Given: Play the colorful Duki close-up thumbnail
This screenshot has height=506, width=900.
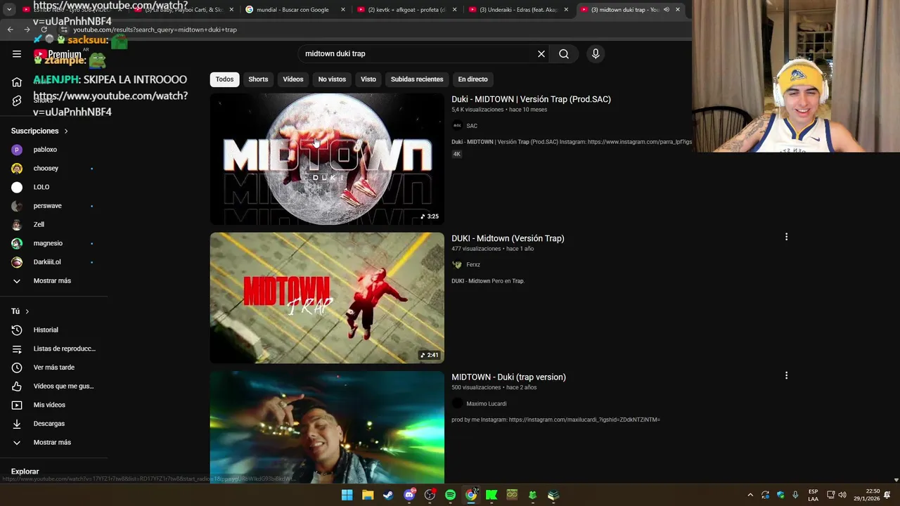Looking at the screenshot, I should pyautogui.click(x=327, y=427).
